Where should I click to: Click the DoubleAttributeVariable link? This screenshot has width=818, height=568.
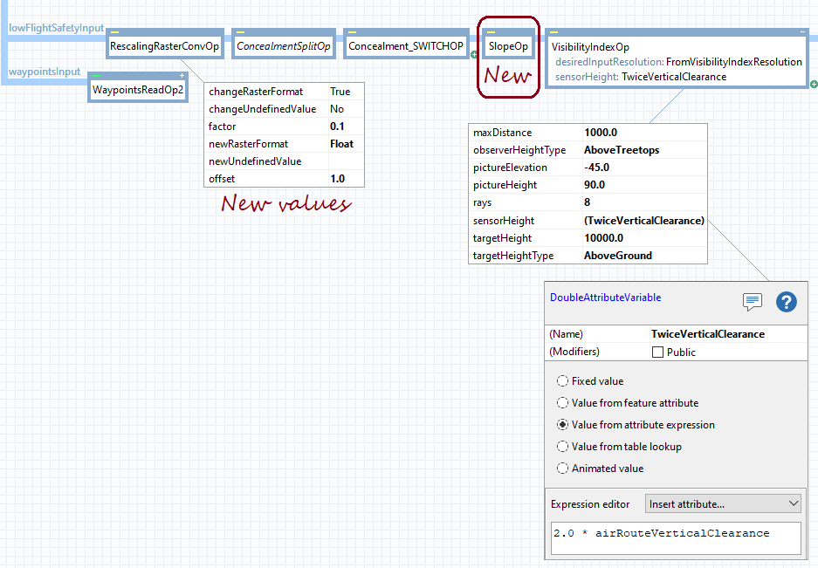point(605,298)
